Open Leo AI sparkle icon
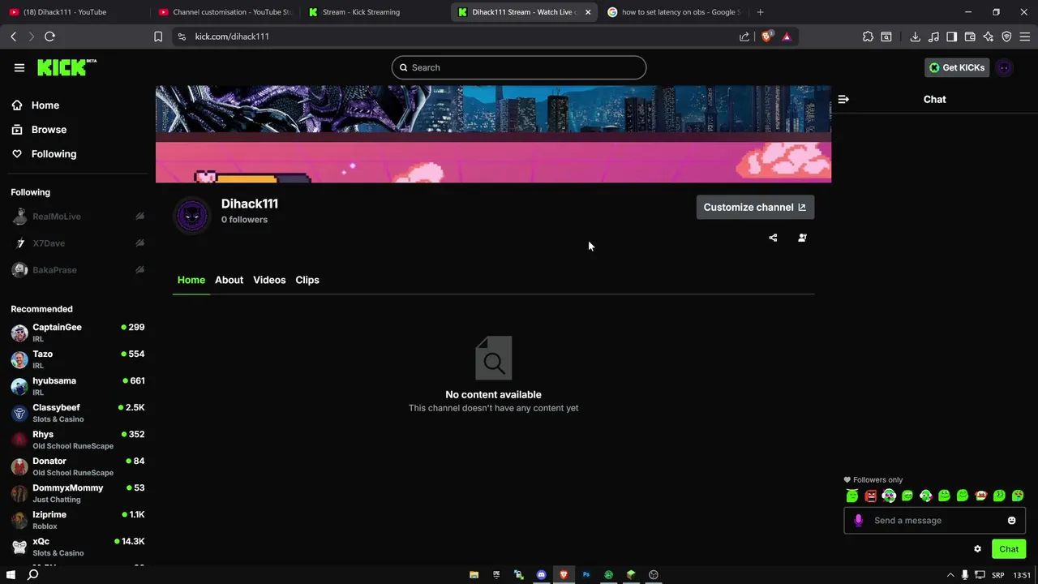 pyautogui.click(x=988, y=36)
